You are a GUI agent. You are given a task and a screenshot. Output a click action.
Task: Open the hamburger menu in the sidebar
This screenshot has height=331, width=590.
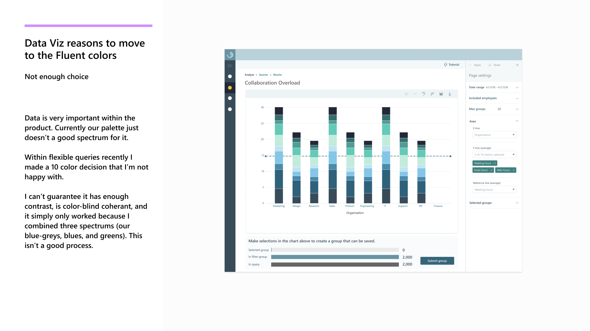pos(230,66)
